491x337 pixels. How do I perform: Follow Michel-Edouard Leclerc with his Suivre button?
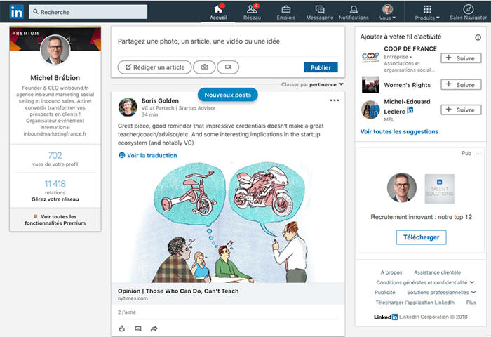(461, 110)
